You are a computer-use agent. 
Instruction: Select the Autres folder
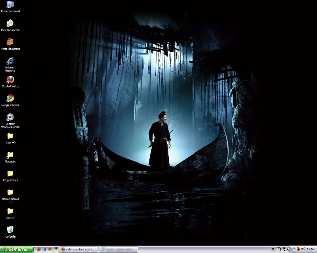pos(10,213)
